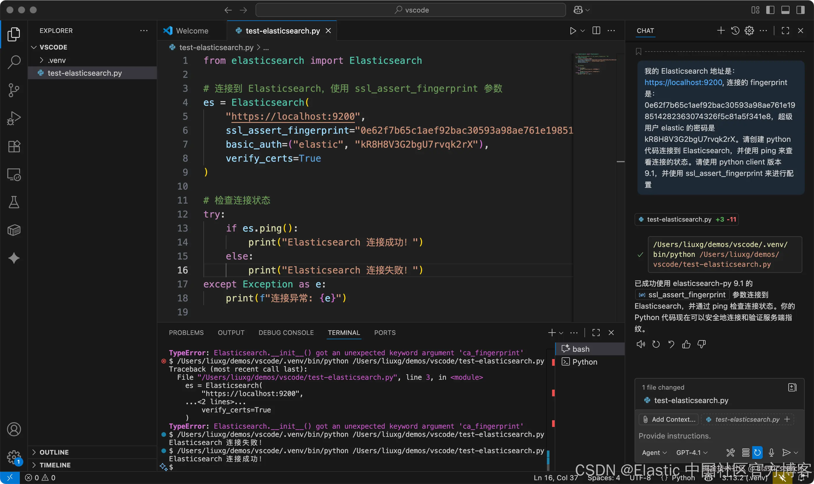Read chat response aloud speaker icon
This screenshot has width=814, height=484.
pos(640,344)
